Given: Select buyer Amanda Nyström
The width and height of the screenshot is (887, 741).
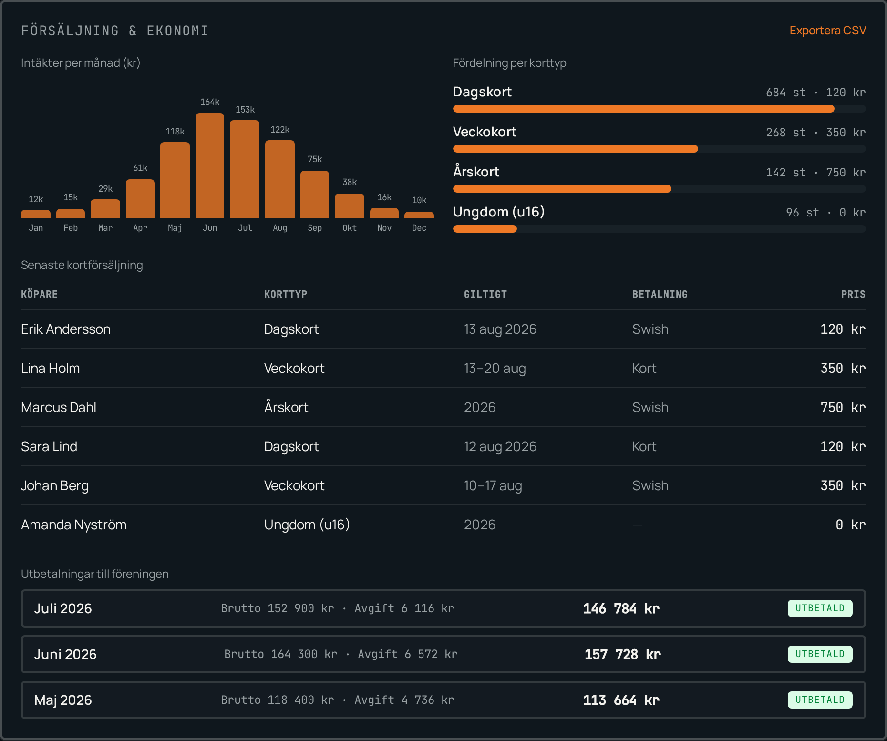Looking at the screenshot, I should (74, 525).
